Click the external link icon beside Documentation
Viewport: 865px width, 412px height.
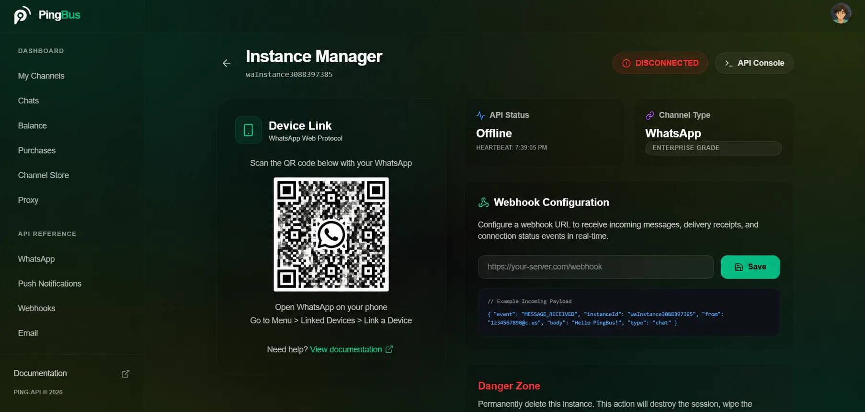coord(125,374)
